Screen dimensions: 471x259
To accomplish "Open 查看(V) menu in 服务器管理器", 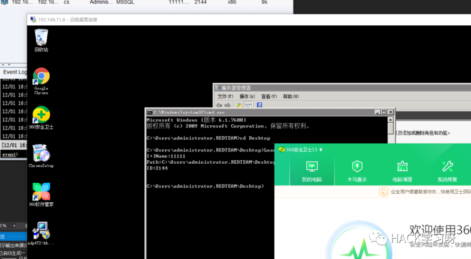I will (269, 97).
